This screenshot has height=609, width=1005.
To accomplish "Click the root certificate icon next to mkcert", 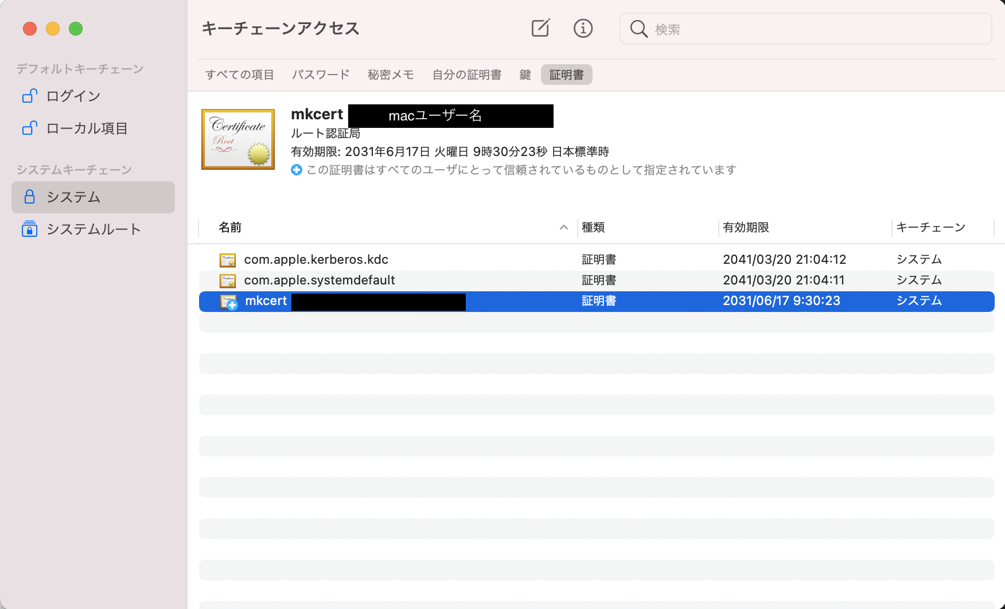I will (x=238, y=139).
